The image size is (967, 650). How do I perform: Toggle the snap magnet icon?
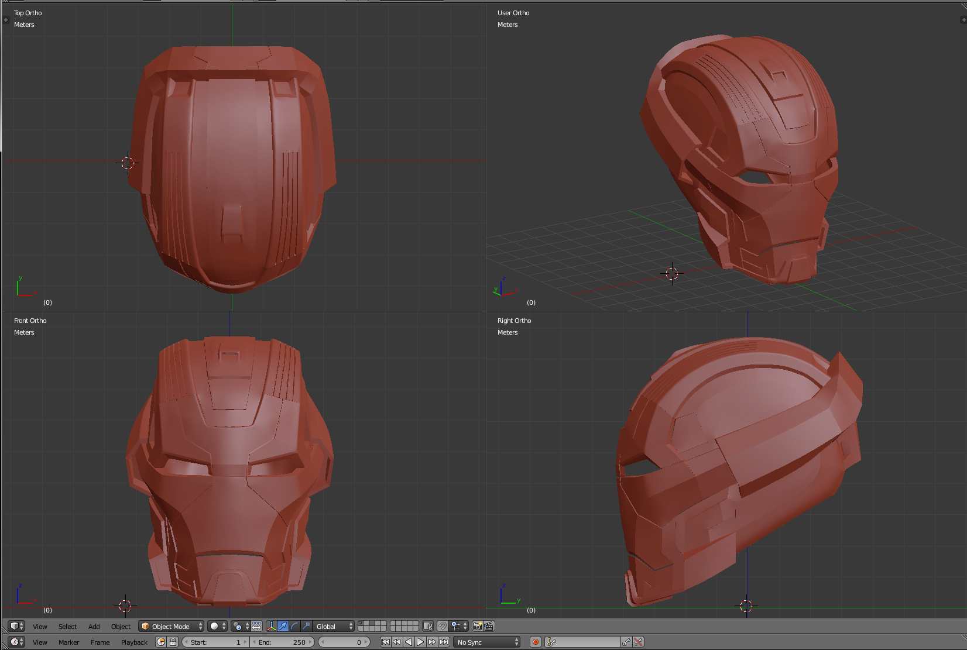443,626
